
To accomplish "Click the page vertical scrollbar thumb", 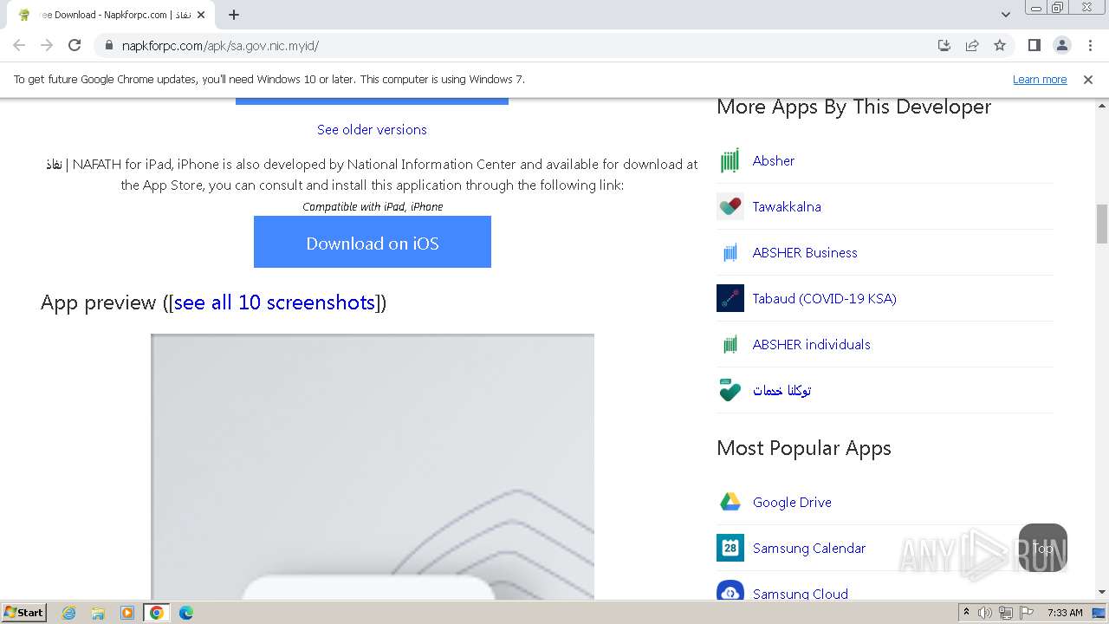I will tap(1102, 224).
